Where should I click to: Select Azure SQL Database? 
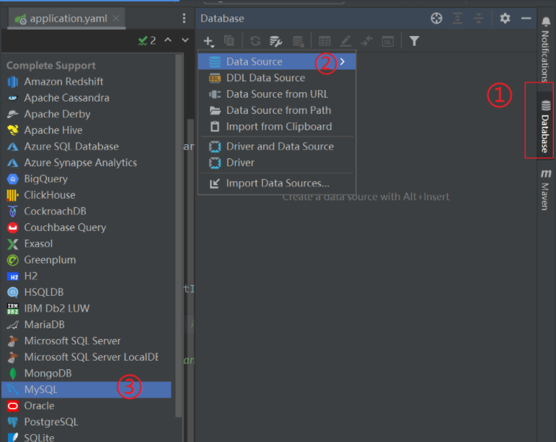87,146
